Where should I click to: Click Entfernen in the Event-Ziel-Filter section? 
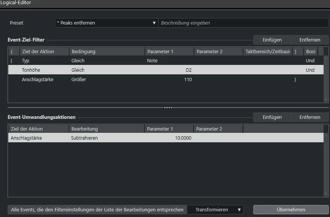click(310, 40)
